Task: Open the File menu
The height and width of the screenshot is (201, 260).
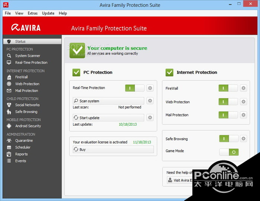Action: (8, 13)
